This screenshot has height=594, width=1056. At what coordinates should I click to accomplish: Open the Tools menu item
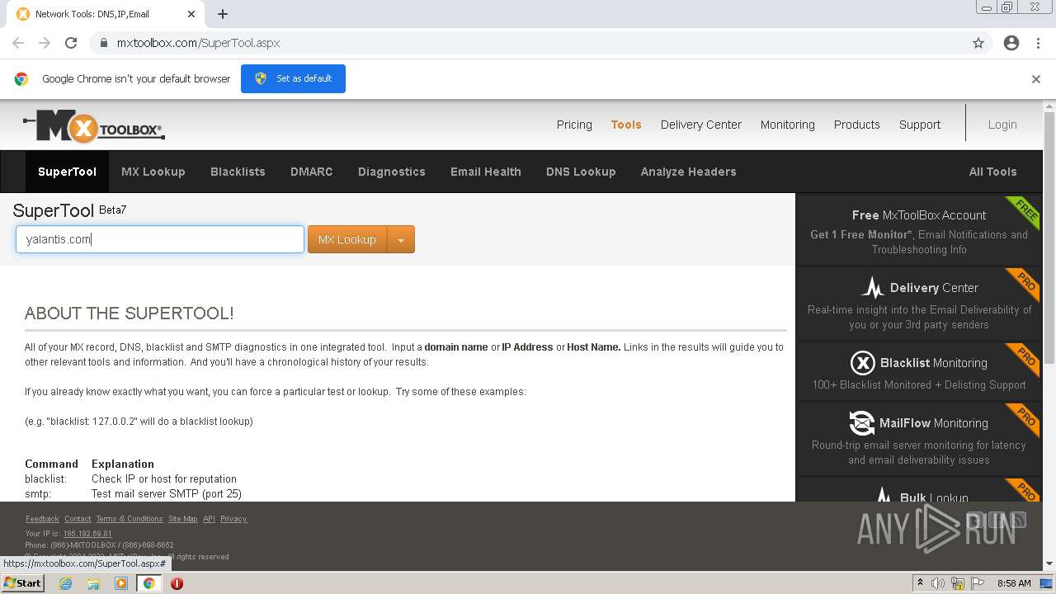[626, 125]
